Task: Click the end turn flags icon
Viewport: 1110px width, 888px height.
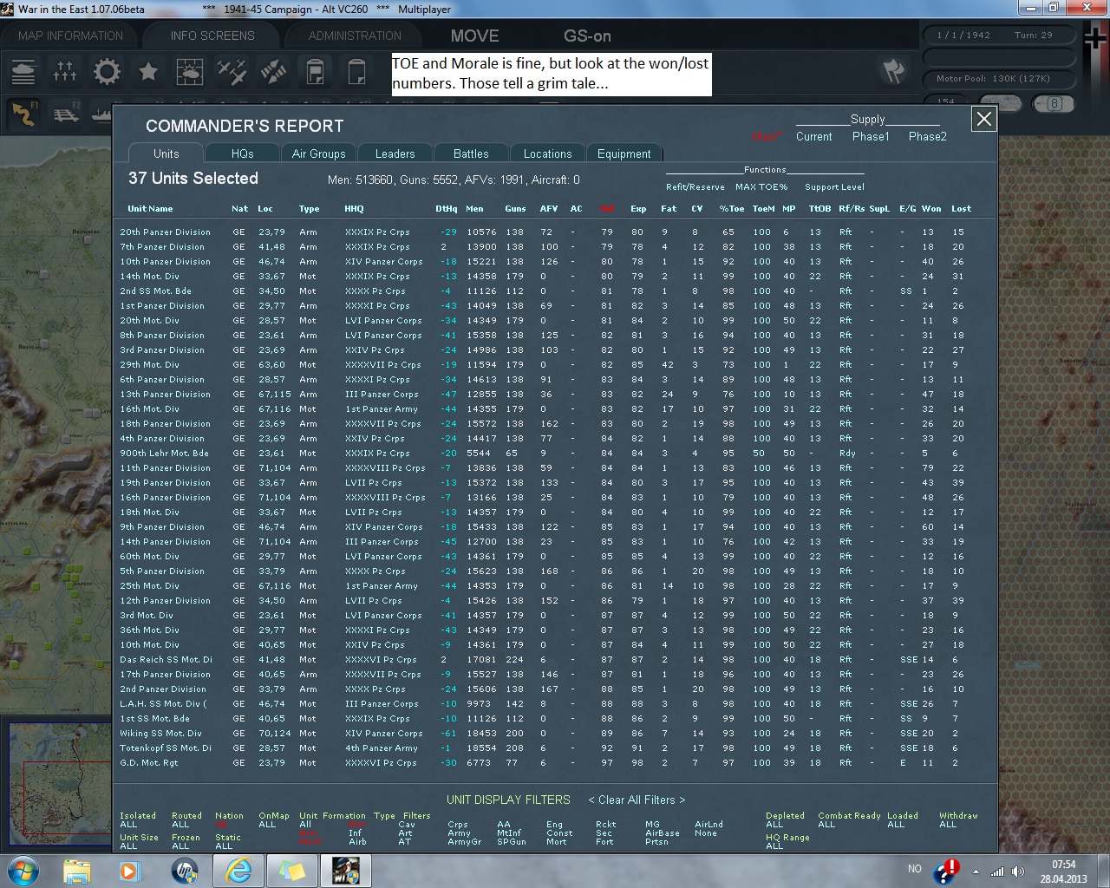Action: click(894, 71)
